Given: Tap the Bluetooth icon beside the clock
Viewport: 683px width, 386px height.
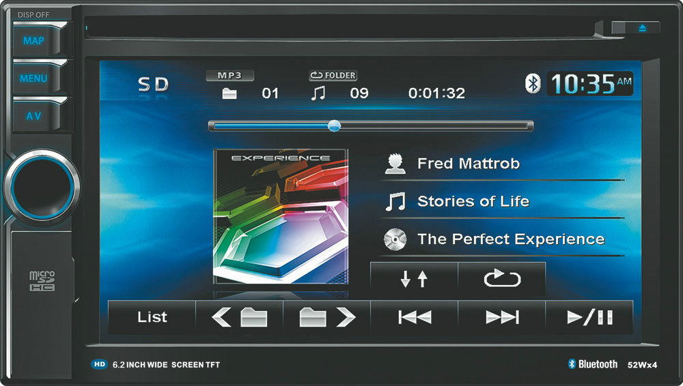Looking at the screenshot, I should click(532, 83).
